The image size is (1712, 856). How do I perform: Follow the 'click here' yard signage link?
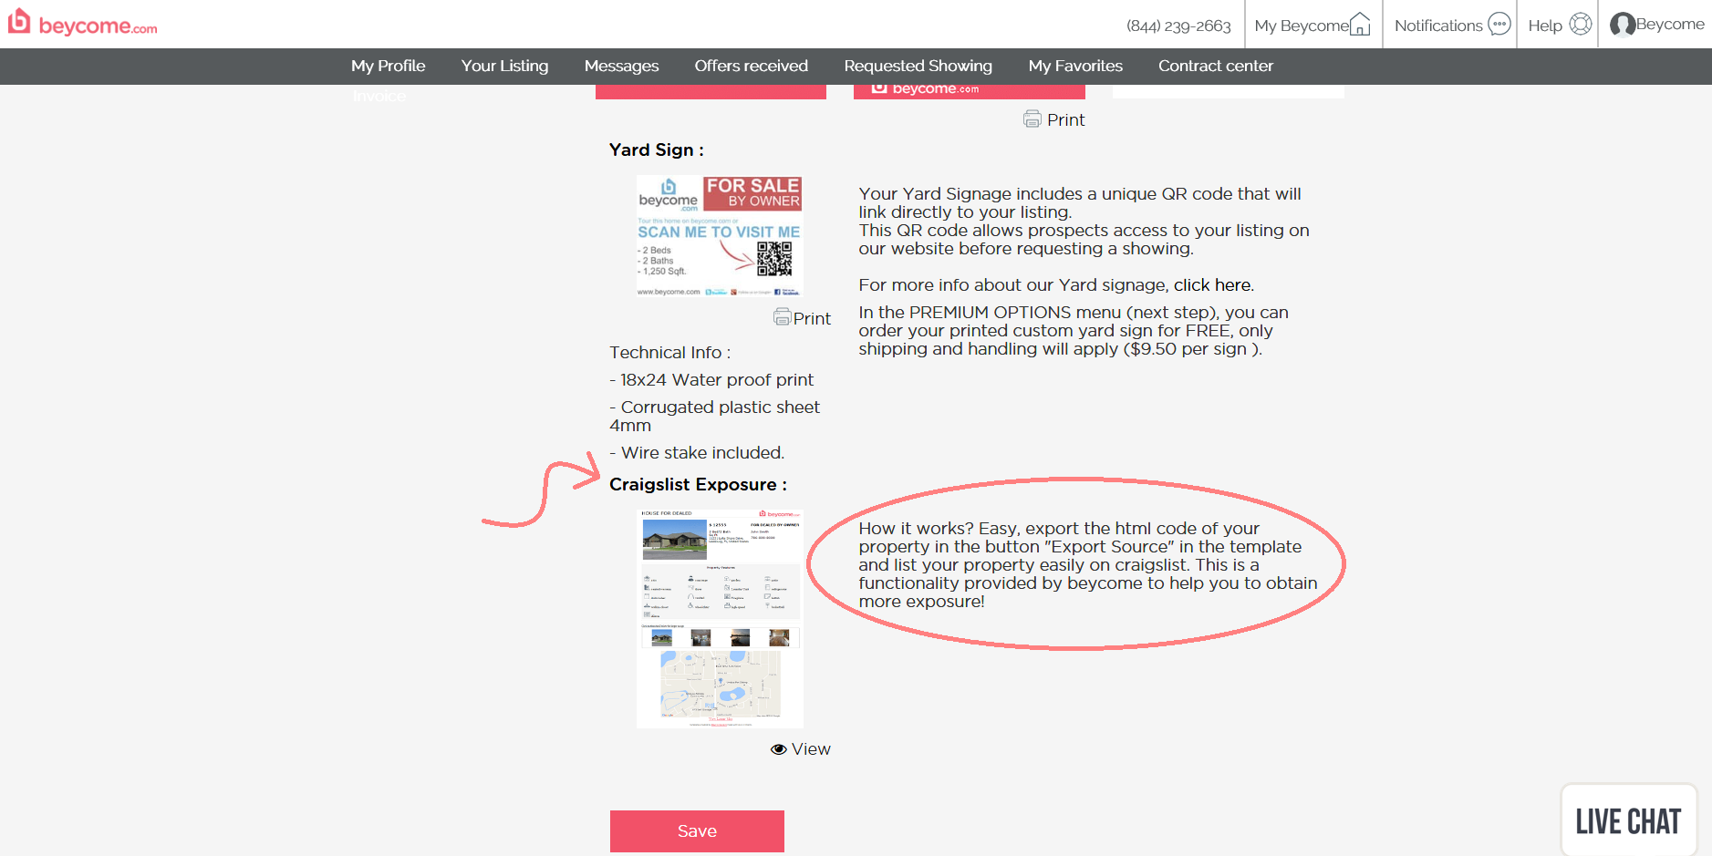1213,285
